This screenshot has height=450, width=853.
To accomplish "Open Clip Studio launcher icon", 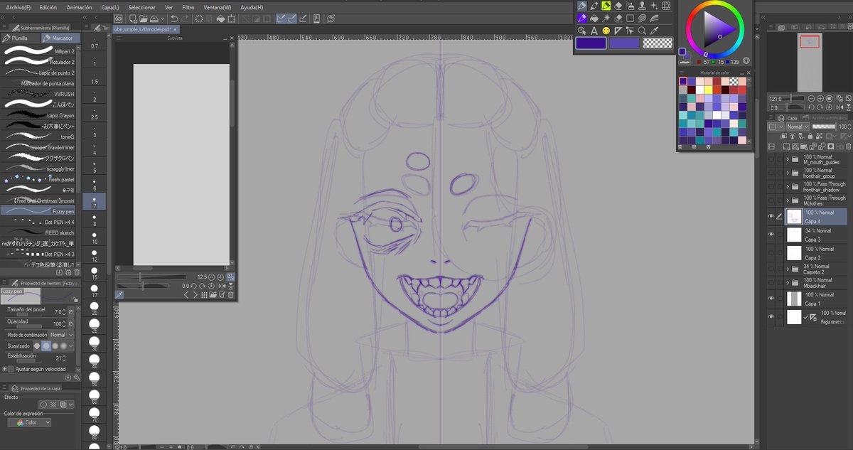I will (x=119, y=18).
